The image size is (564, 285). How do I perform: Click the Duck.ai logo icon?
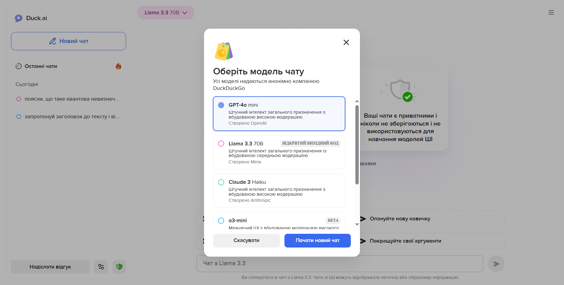point(19,18)
